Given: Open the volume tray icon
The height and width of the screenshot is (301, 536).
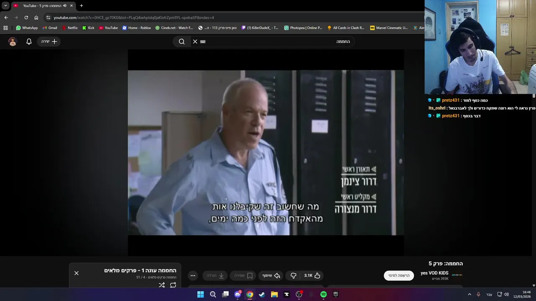Looking at the screenshot, I should (x=506, y=294).
